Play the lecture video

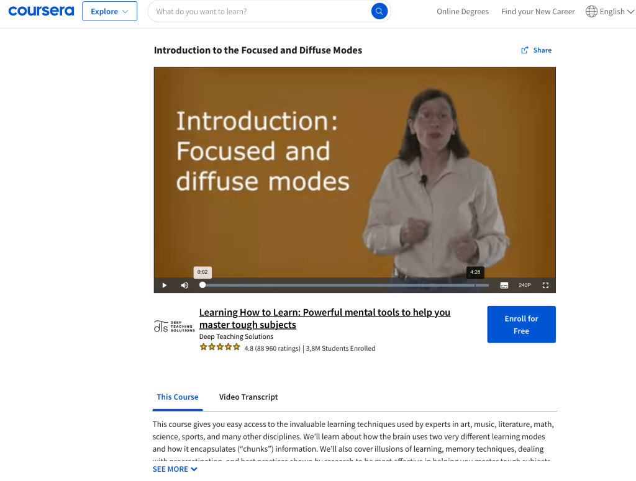pos(164,285)
